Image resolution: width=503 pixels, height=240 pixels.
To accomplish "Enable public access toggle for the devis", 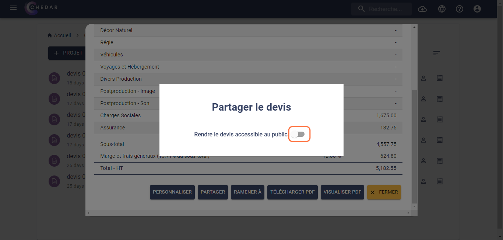I will pyautogui.click(x=298, y=135).
